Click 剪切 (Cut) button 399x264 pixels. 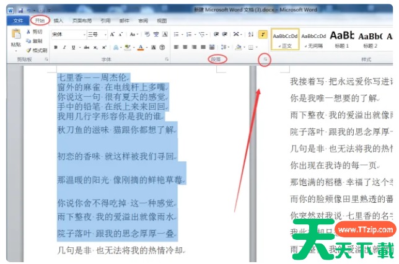tap(35, 32)
